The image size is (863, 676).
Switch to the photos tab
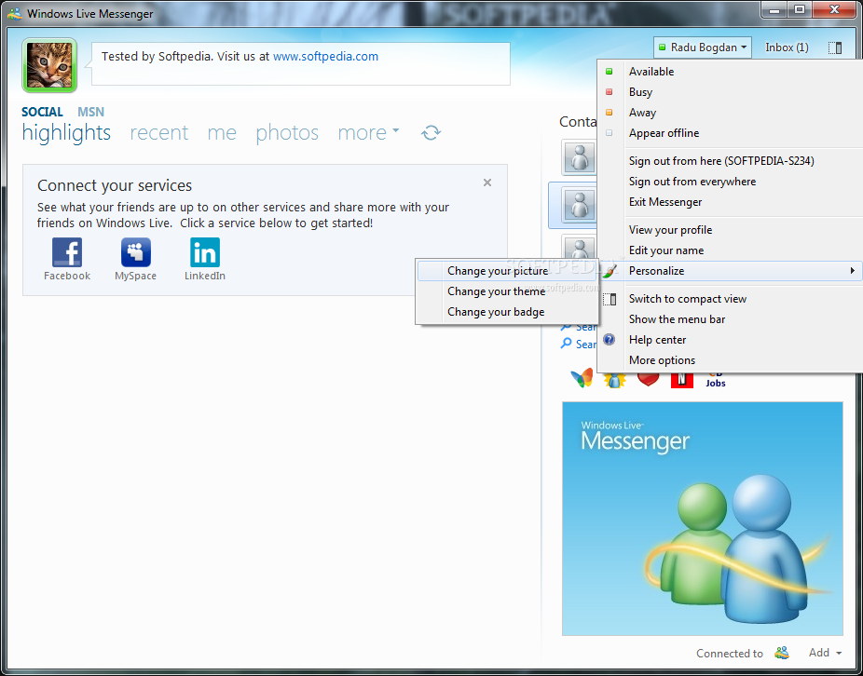coord(287,132)
